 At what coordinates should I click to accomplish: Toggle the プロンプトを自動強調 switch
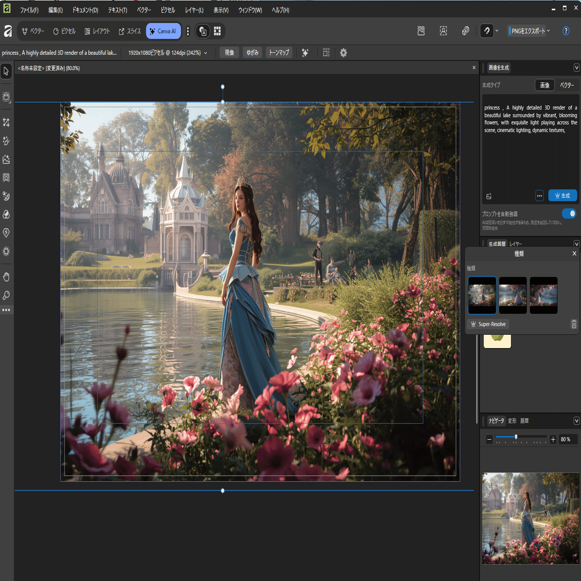[x=569, y=213]
